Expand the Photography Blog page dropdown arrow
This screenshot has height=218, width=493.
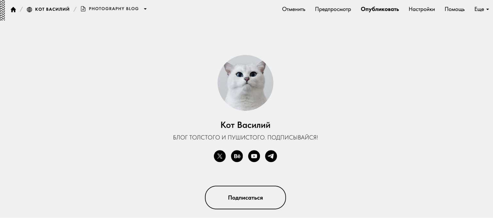coord(145,9)
